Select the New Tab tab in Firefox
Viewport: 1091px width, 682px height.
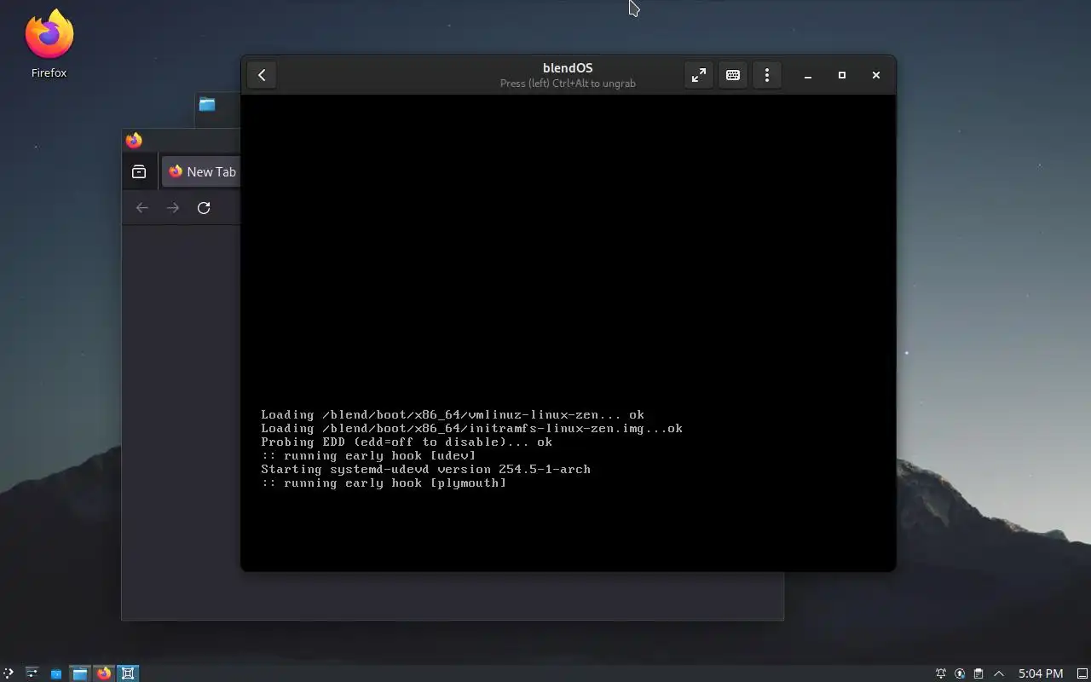(x=201, y=172)
